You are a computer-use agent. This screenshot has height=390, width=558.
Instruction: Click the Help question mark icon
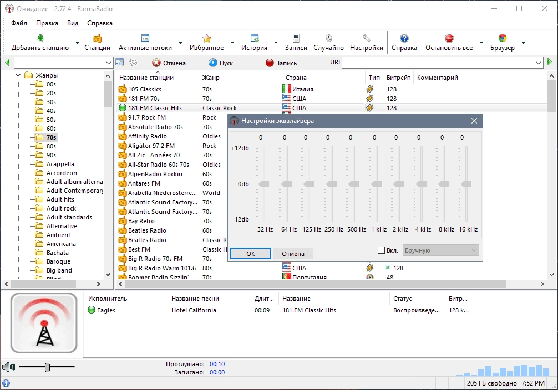(404, 38)
